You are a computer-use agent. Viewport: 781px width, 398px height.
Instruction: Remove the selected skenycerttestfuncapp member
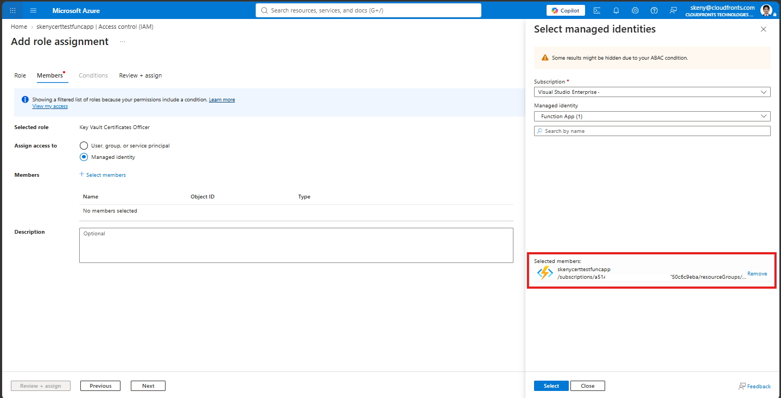[757, 274]
